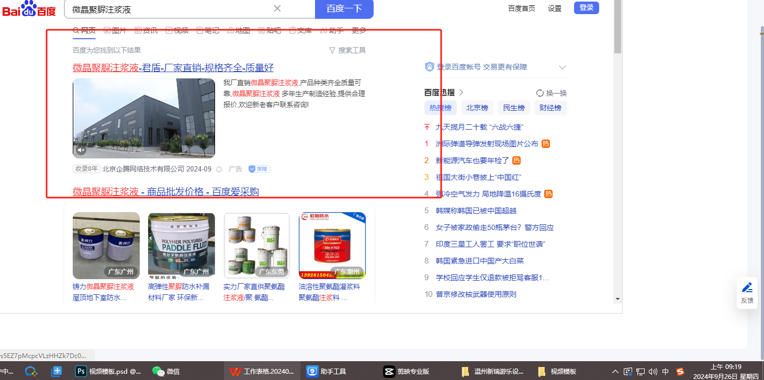Click the Baidu logo
The height and width of the screenshot is (380, 764).
click(29, 9)
